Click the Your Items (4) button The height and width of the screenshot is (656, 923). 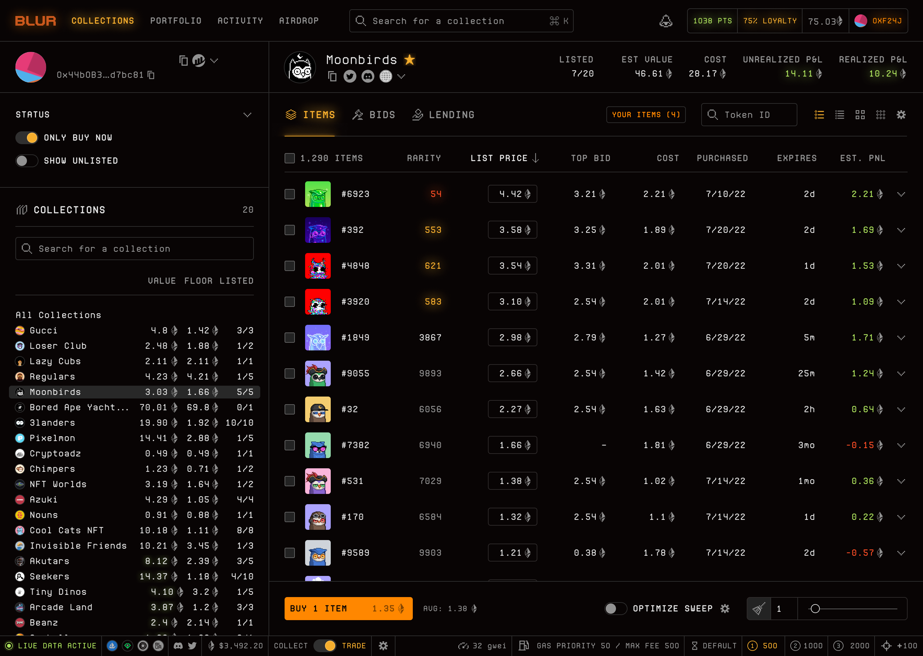(x=646, y=115)
